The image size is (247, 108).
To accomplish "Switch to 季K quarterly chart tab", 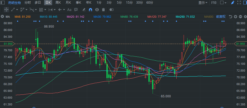I will click(x=78, y=3).
